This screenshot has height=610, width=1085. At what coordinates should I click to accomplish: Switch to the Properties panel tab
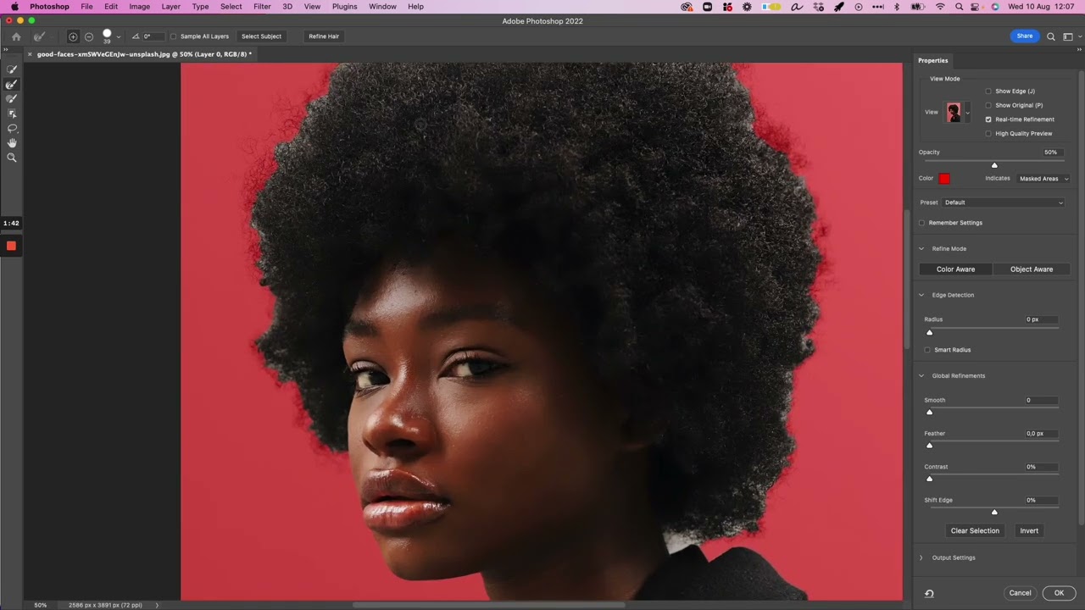(x=933, y=61)
